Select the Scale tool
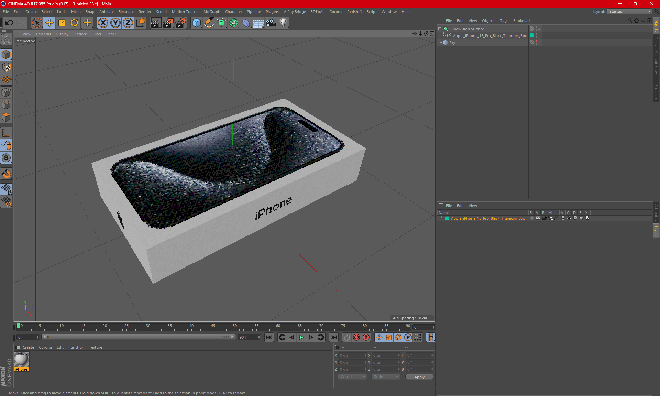The width and height of the screenshot is (660, 396). click(x=62, y=23)
